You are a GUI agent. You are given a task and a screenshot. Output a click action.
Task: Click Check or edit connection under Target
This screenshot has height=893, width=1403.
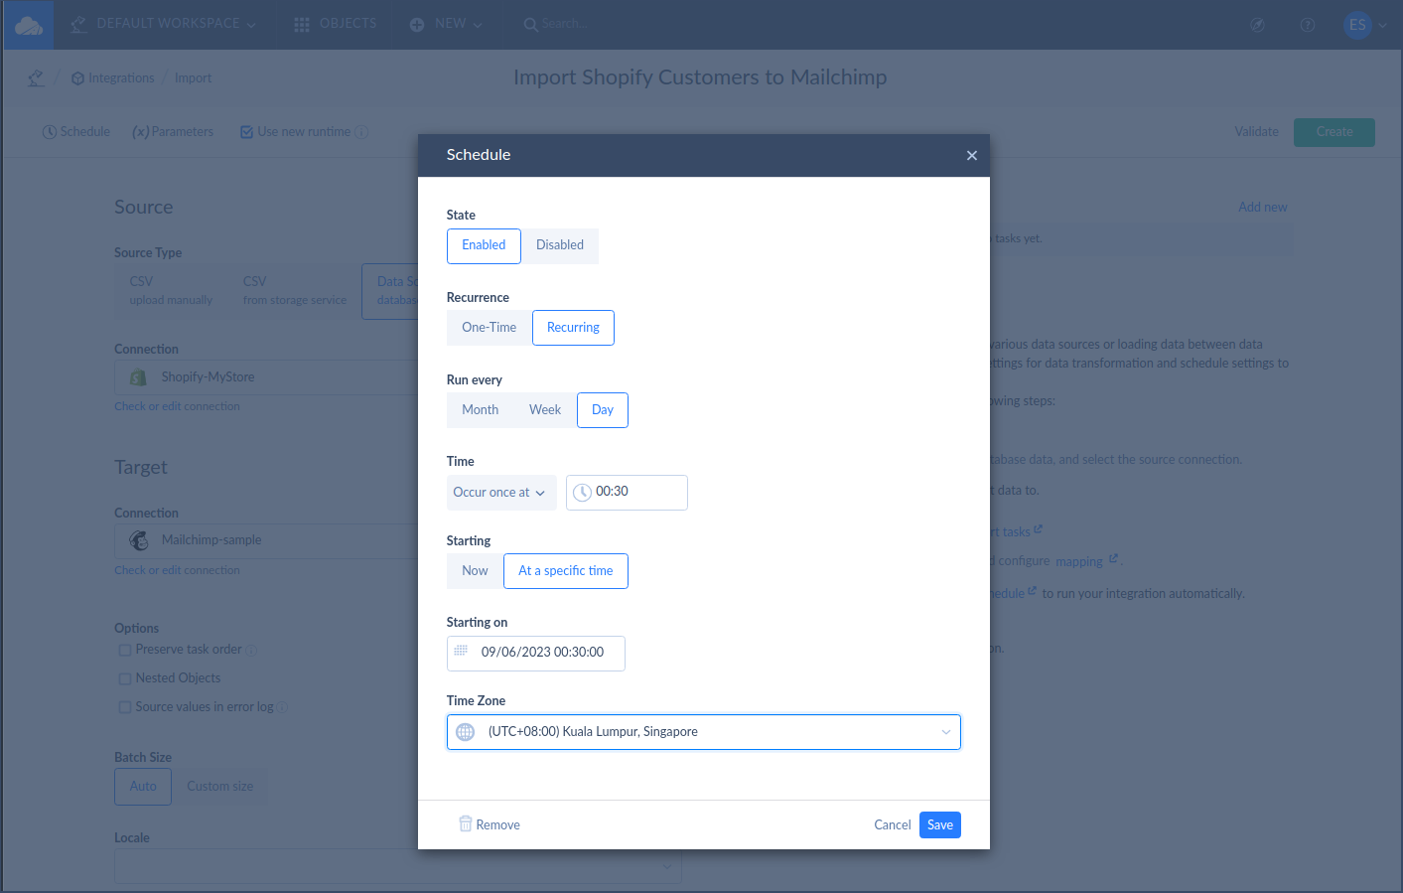coord(177,570)
